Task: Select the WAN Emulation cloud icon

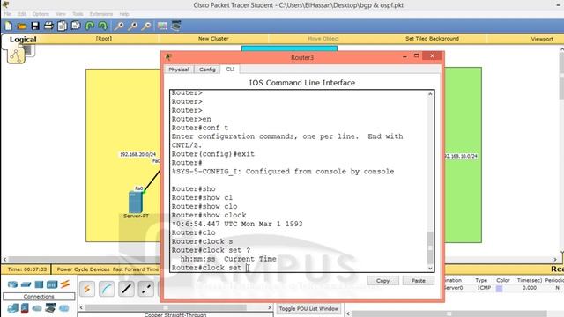Action: pyautogui.click(x=37, y=308)
